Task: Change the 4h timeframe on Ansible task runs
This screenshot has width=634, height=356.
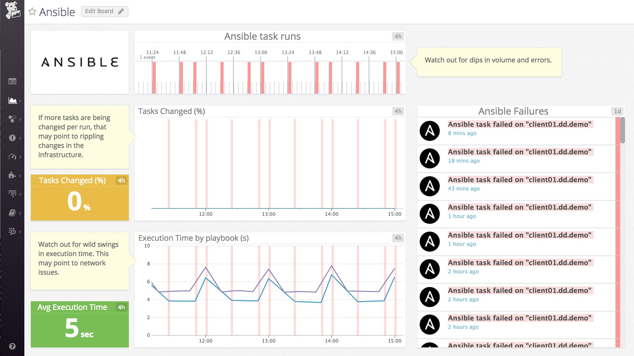Action: point(398,36)
